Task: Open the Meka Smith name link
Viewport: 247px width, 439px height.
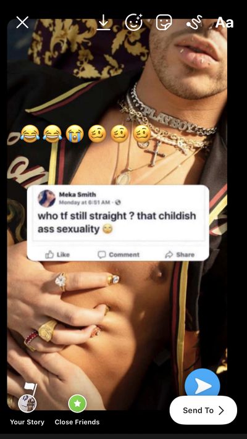Action: pos(78,194)
